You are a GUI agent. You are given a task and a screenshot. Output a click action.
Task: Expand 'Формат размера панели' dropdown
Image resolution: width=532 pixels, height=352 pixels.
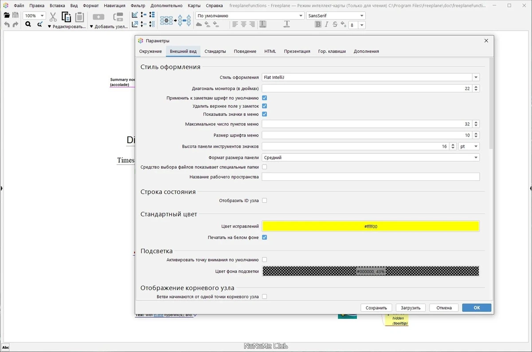coord(371,157)
